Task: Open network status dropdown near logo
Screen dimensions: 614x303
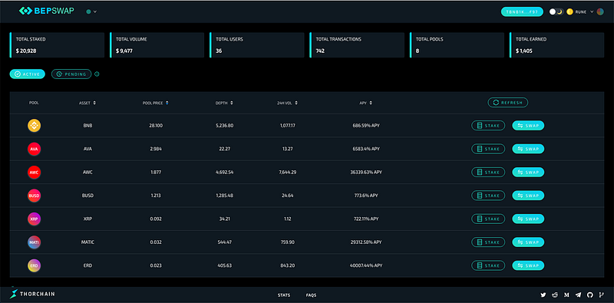Action: [91, 12]
